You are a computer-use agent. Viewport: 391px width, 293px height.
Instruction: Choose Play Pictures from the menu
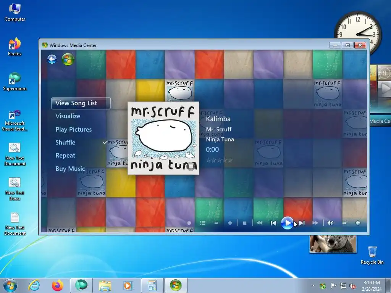[74, 130]
